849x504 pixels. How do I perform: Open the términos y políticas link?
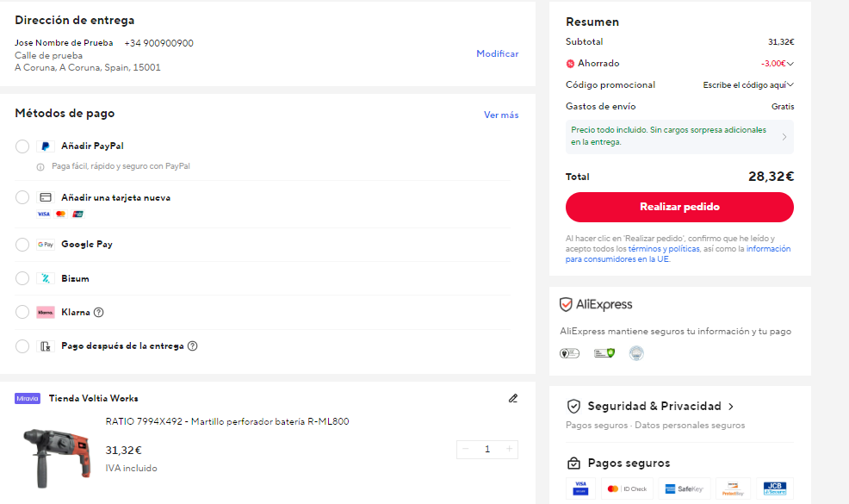click(x=664, y=249)
